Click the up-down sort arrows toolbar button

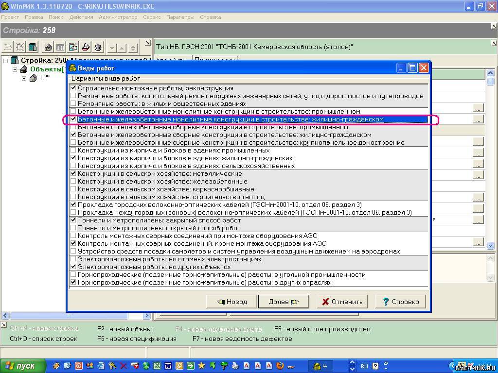point(133,48)
